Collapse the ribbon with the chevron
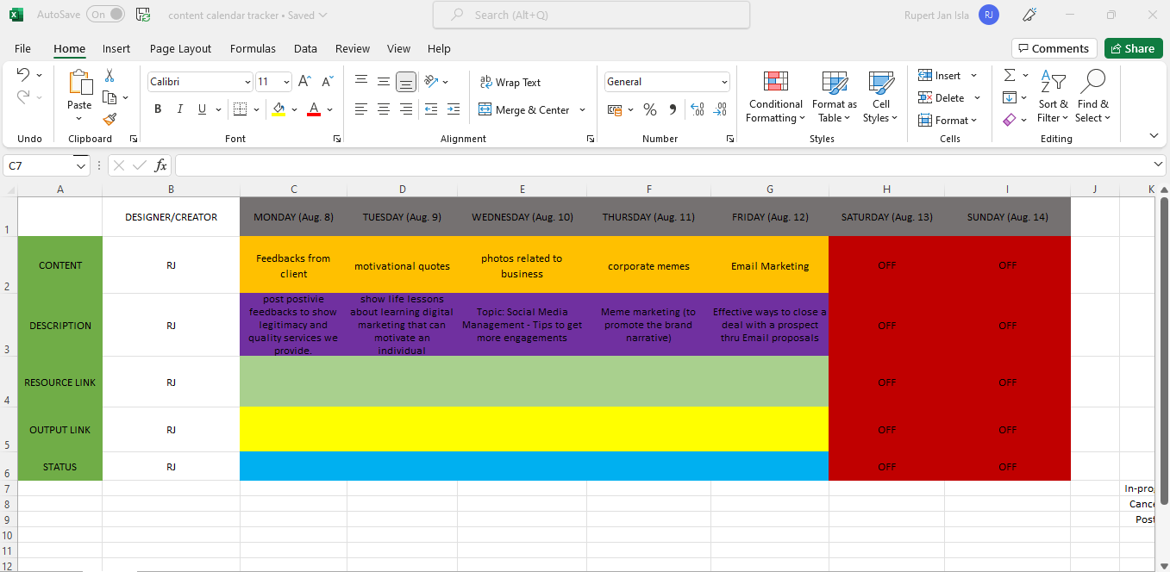The height and width of the screenshot is (572, 1170). 1154,136
